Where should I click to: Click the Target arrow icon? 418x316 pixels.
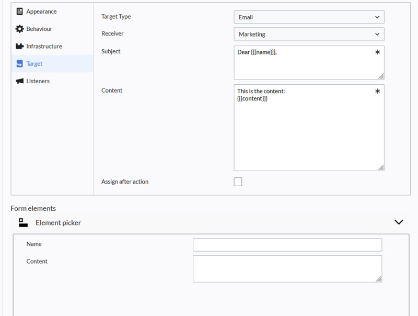(x=19, y=63)
